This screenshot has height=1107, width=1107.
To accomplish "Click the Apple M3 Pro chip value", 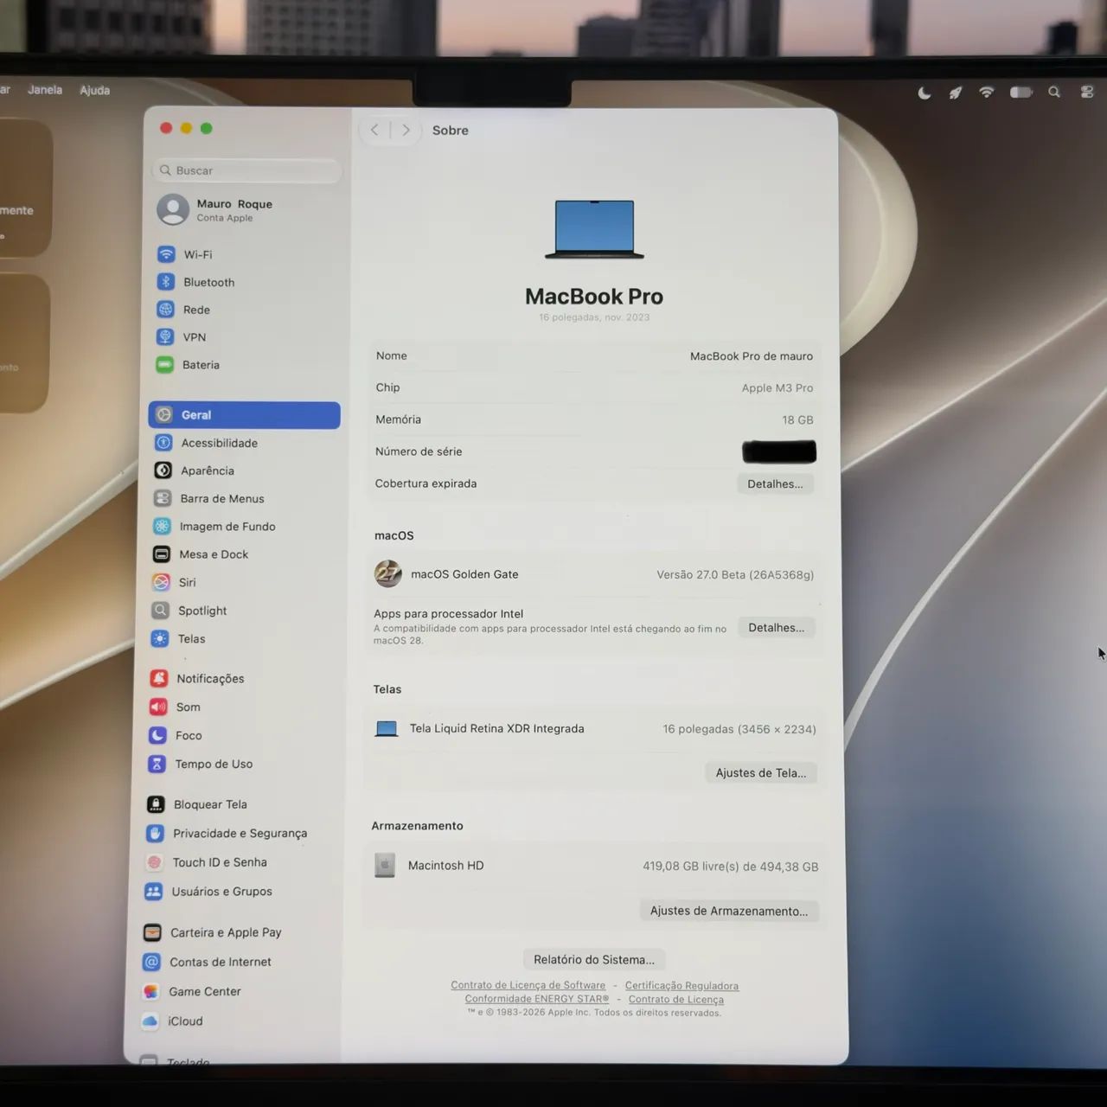I will tap(777, 388).
